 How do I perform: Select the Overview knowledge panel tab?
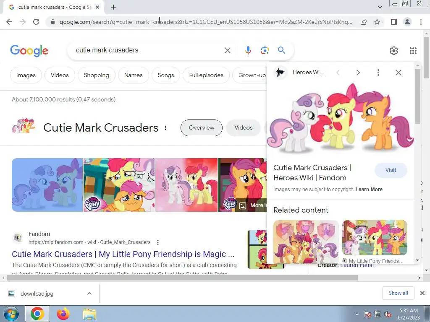pos(202,128)
